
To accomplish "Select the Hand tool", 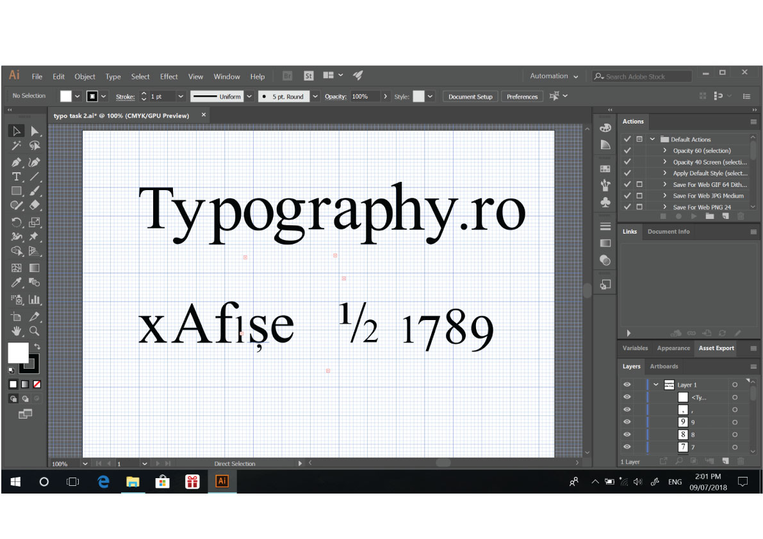I will (x=16, y=330).
